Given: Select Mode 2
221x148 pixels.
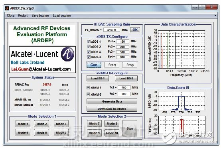Looking at the screenshot, I should pyautogui.click(x=41, y=124).
